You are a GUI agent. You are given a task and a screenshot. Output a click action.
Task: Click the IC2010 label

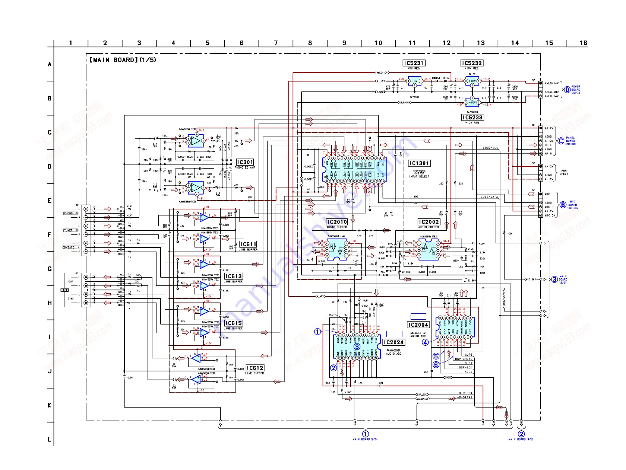[337, 222]
